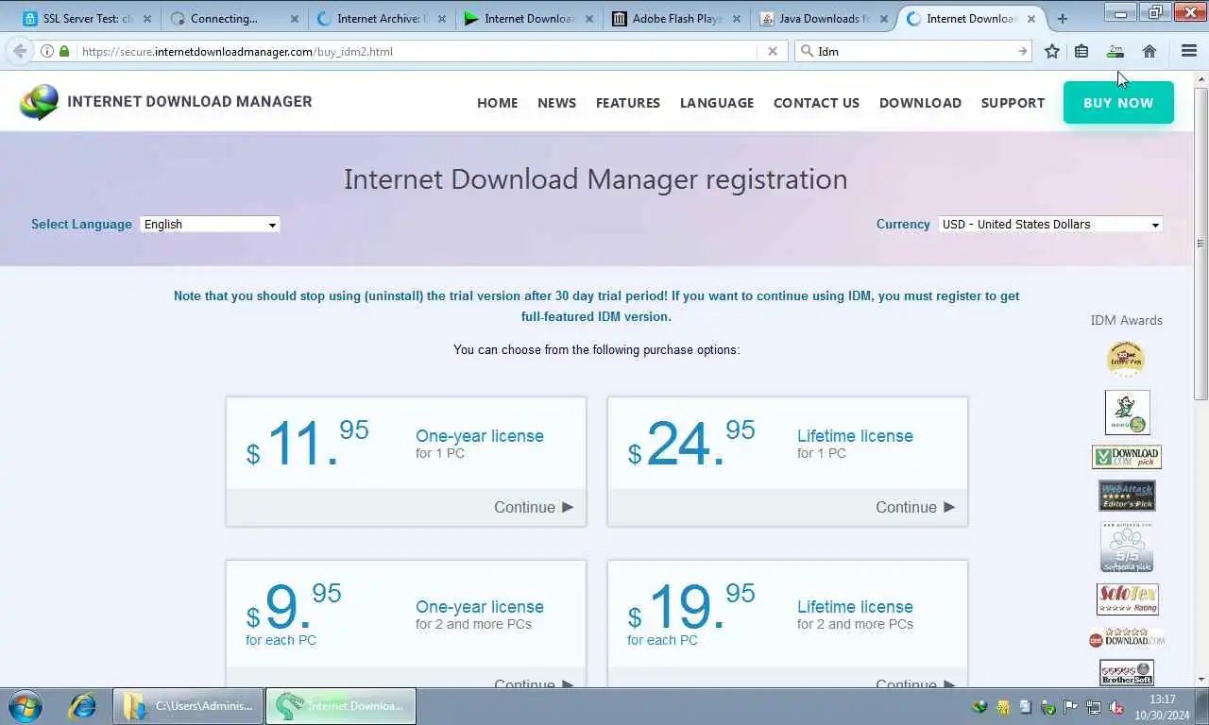Continue with $24.95 lifetime license for 1 PC

(915, 507)
